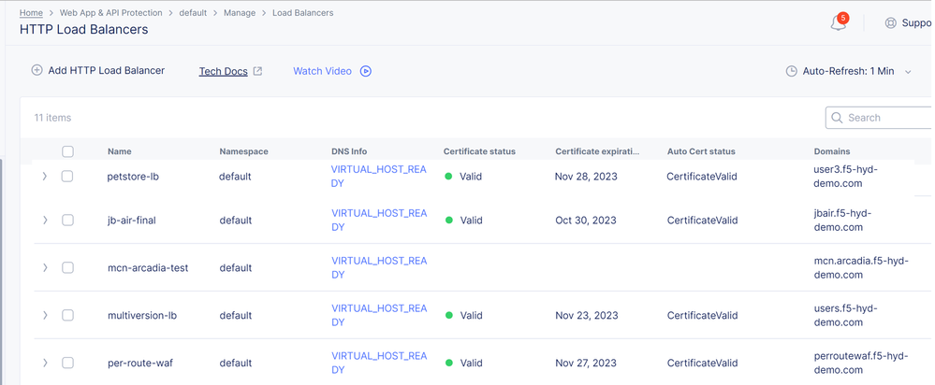Click the play icon next to Watch Video
This screenshot has width=935, height=385.
[366, 71]
